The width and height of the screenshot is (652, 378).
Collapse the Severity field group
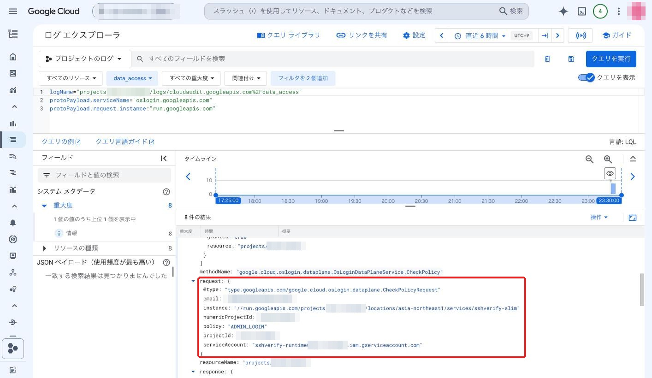pos(44,206)
